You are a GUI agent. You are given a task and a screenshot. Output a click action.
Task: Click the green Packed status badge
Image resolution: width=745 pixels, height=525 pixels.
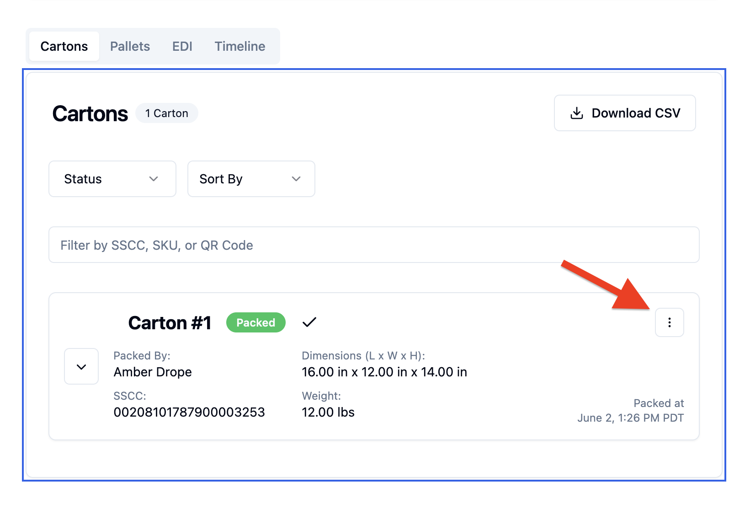click(256, 322)
